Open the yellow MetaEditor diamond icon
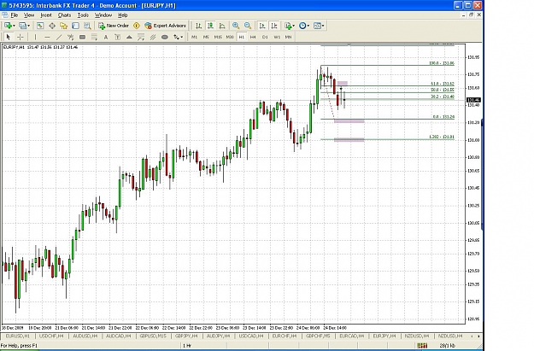The image size is (534, 351). [137, 26]
